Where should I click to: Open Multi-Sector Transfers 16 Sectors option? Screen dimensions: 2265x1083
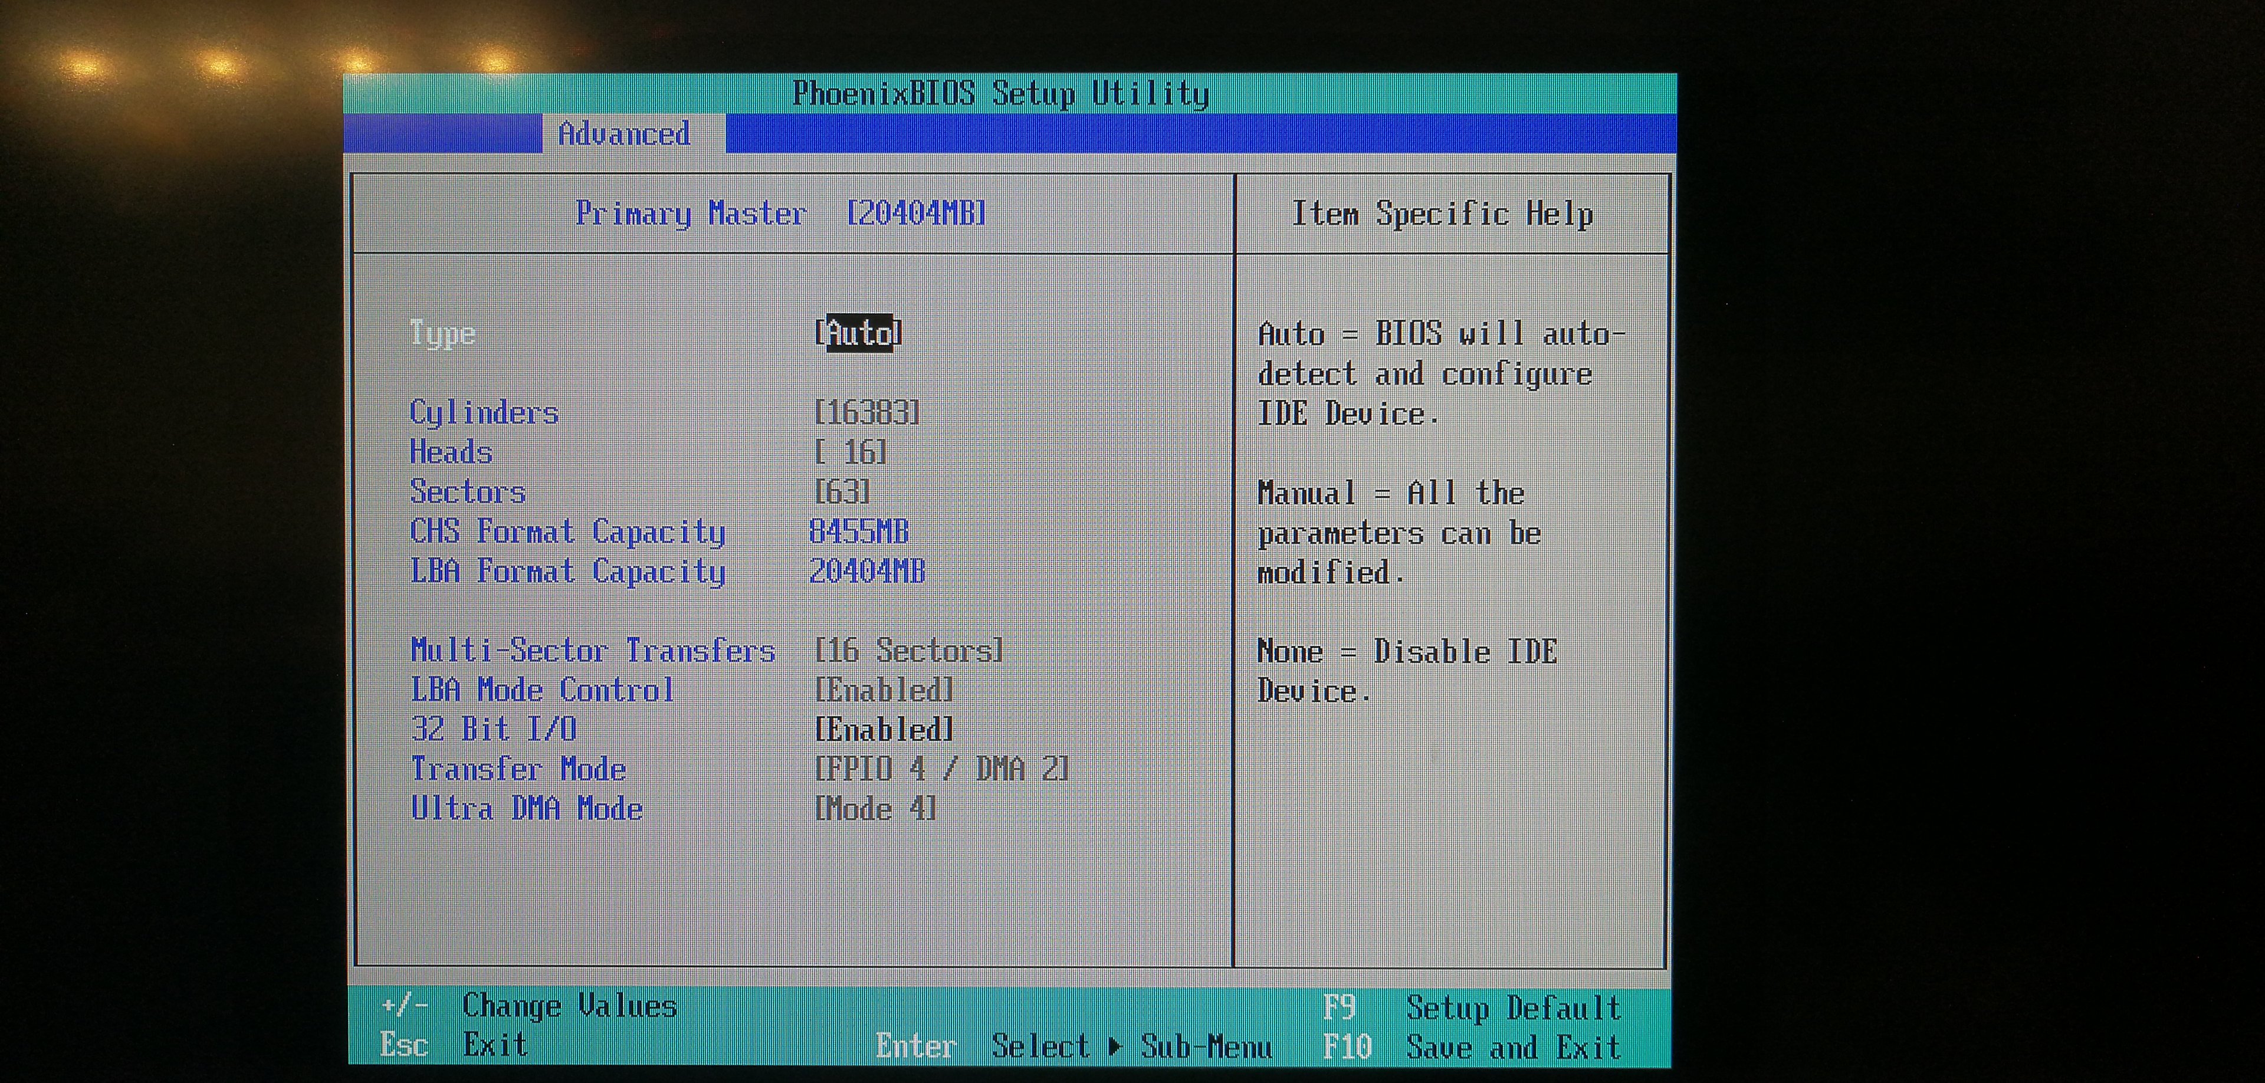tap(908, 651)
